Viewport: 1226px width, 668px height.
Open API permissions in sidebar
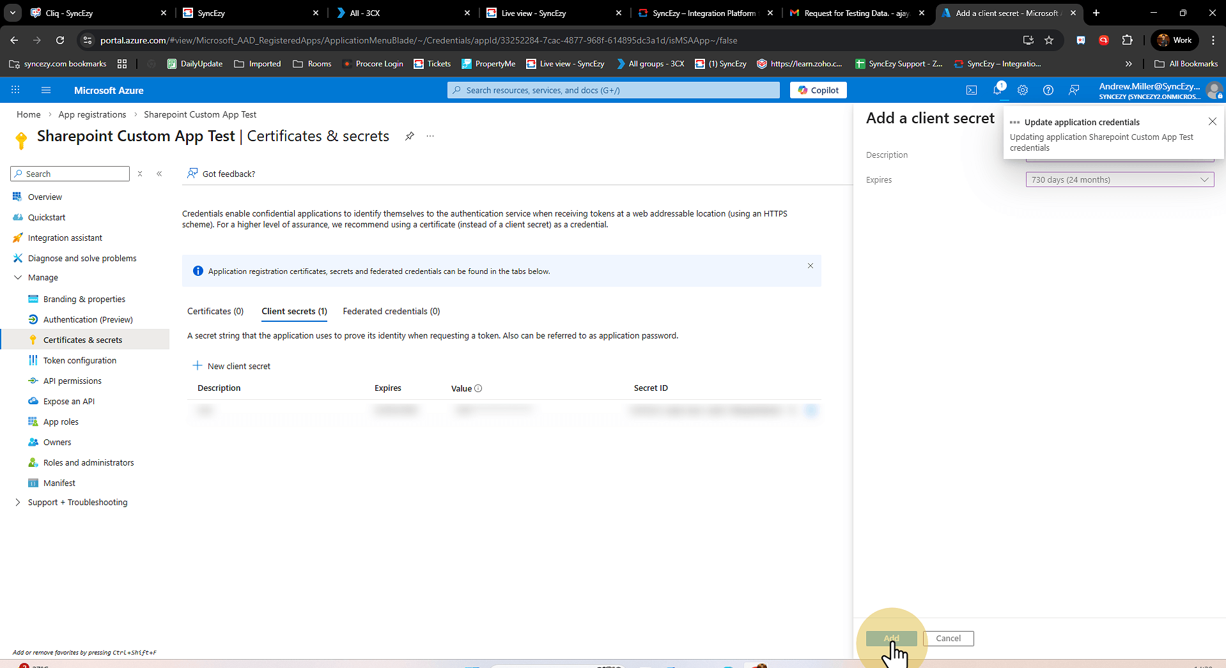[72, 381]
